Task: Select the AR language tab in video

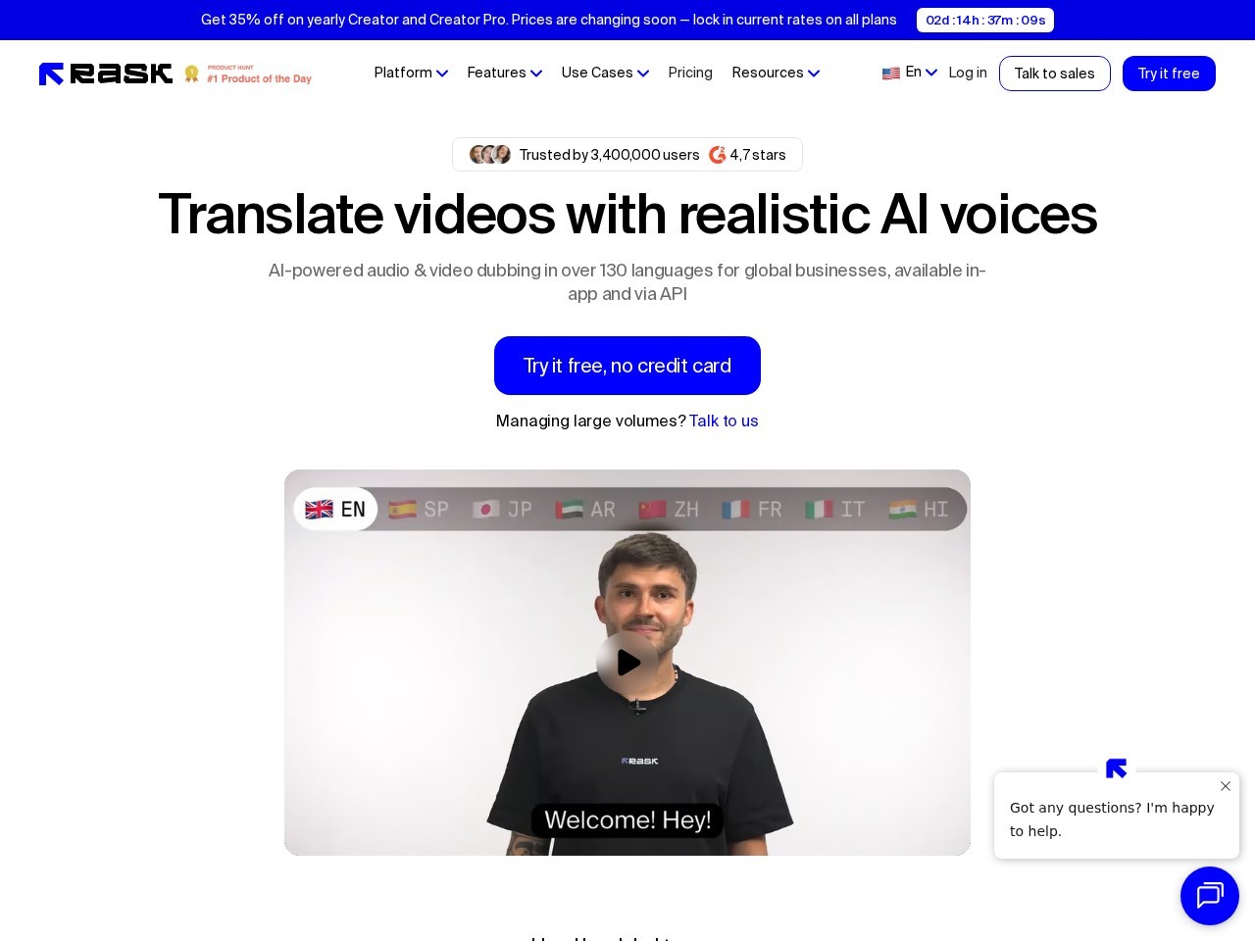Action: coord(585,510)
